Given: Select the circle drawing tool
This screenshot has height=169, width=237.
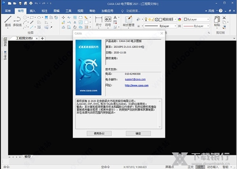Looking at the screenshot, I should click(25, 17).
